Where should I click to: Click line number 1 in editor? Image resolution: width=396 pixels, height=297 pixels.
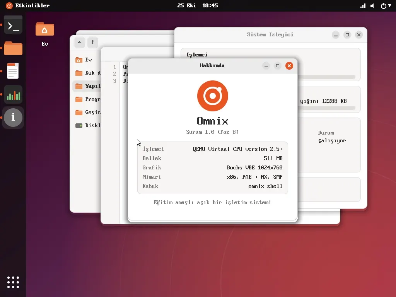click(x=114, y=67)
